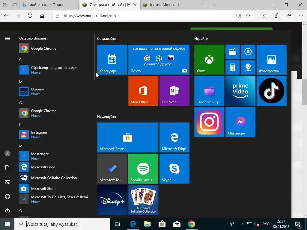Launch the Skype tile
Screen dimensions: 307x230
(174, 169)
